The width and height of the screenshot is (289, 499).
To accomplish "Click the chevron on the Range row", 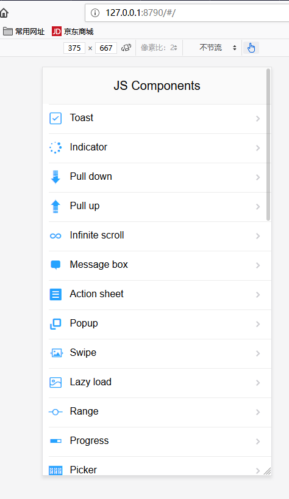I will click(258, 412).
